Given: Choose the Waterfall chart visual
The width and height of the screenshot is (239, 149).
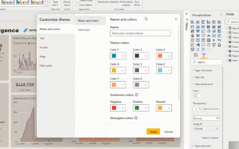Looking at the screenshot, I should [192, 31].
